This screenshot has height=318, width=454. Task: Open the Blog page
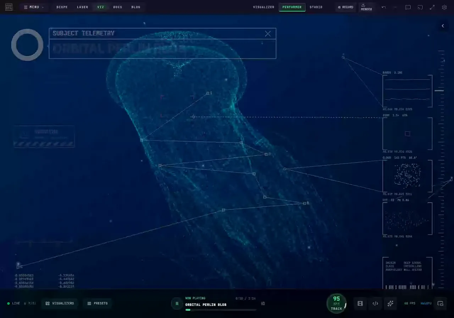[136, 7]
